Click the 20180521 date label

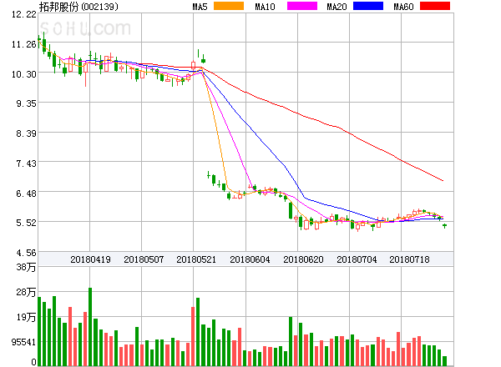point(196,259)
